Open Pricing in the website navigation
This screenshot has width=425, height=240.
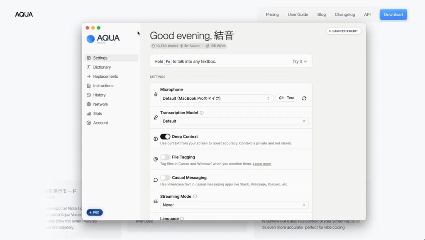(272, 14)
